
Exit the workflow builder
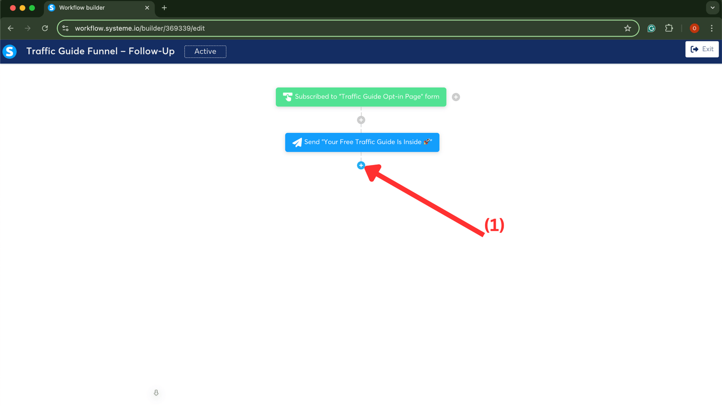[702, 49]
